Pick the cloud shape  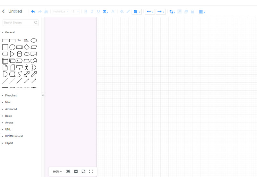[27, 54]
